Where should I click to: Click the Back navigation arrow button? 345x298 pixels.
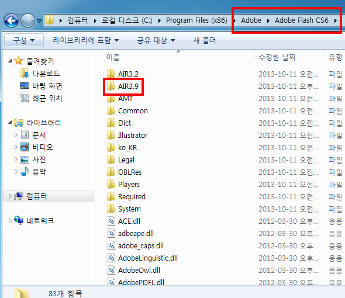tap(11, 20)
